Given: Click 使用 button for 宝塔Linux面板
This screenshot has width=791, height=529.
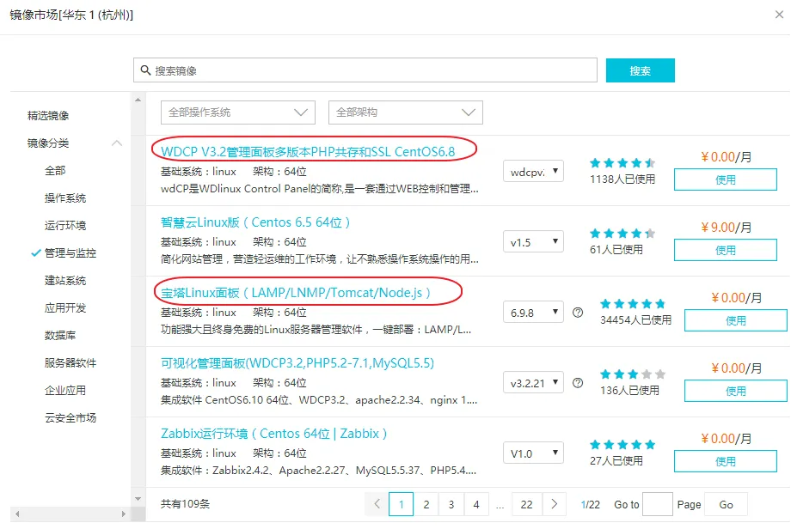Looking at the screenshot, I should click(x=735, y=320).
